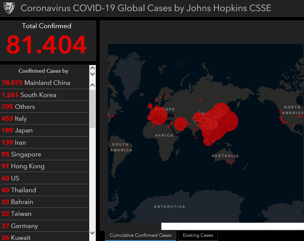Image resolution: width=304 pixels, height=241 pixels.
Task: Select South Korea row in case list
Action: coord(45,95)
